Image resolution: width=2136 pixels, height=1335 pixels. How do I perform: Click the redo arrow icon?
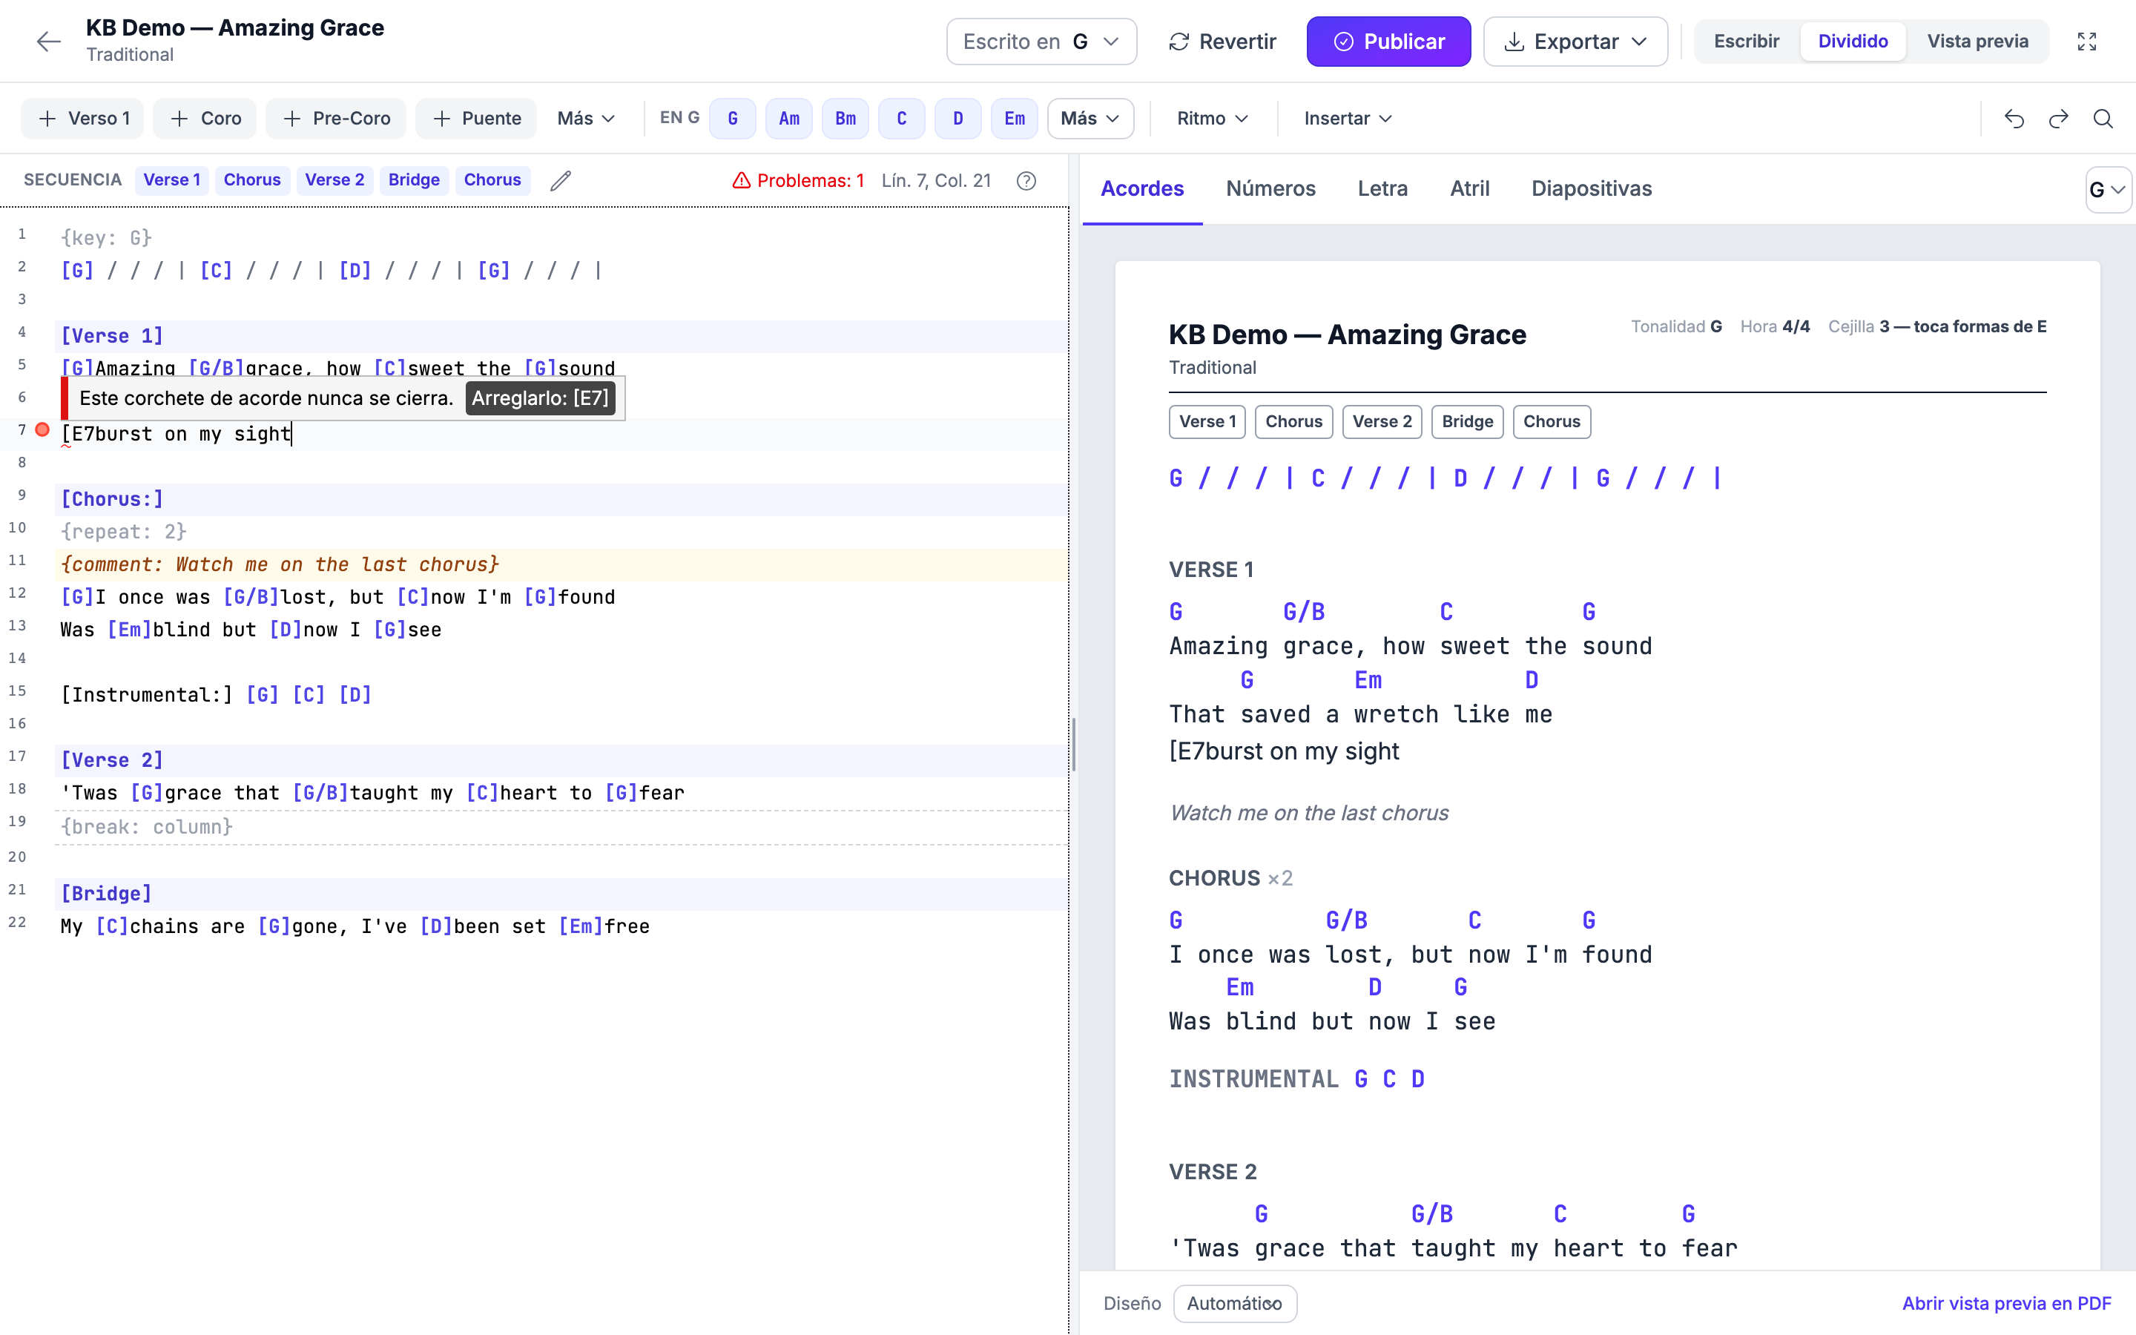pyautogui.click(x=2058, y=119)
